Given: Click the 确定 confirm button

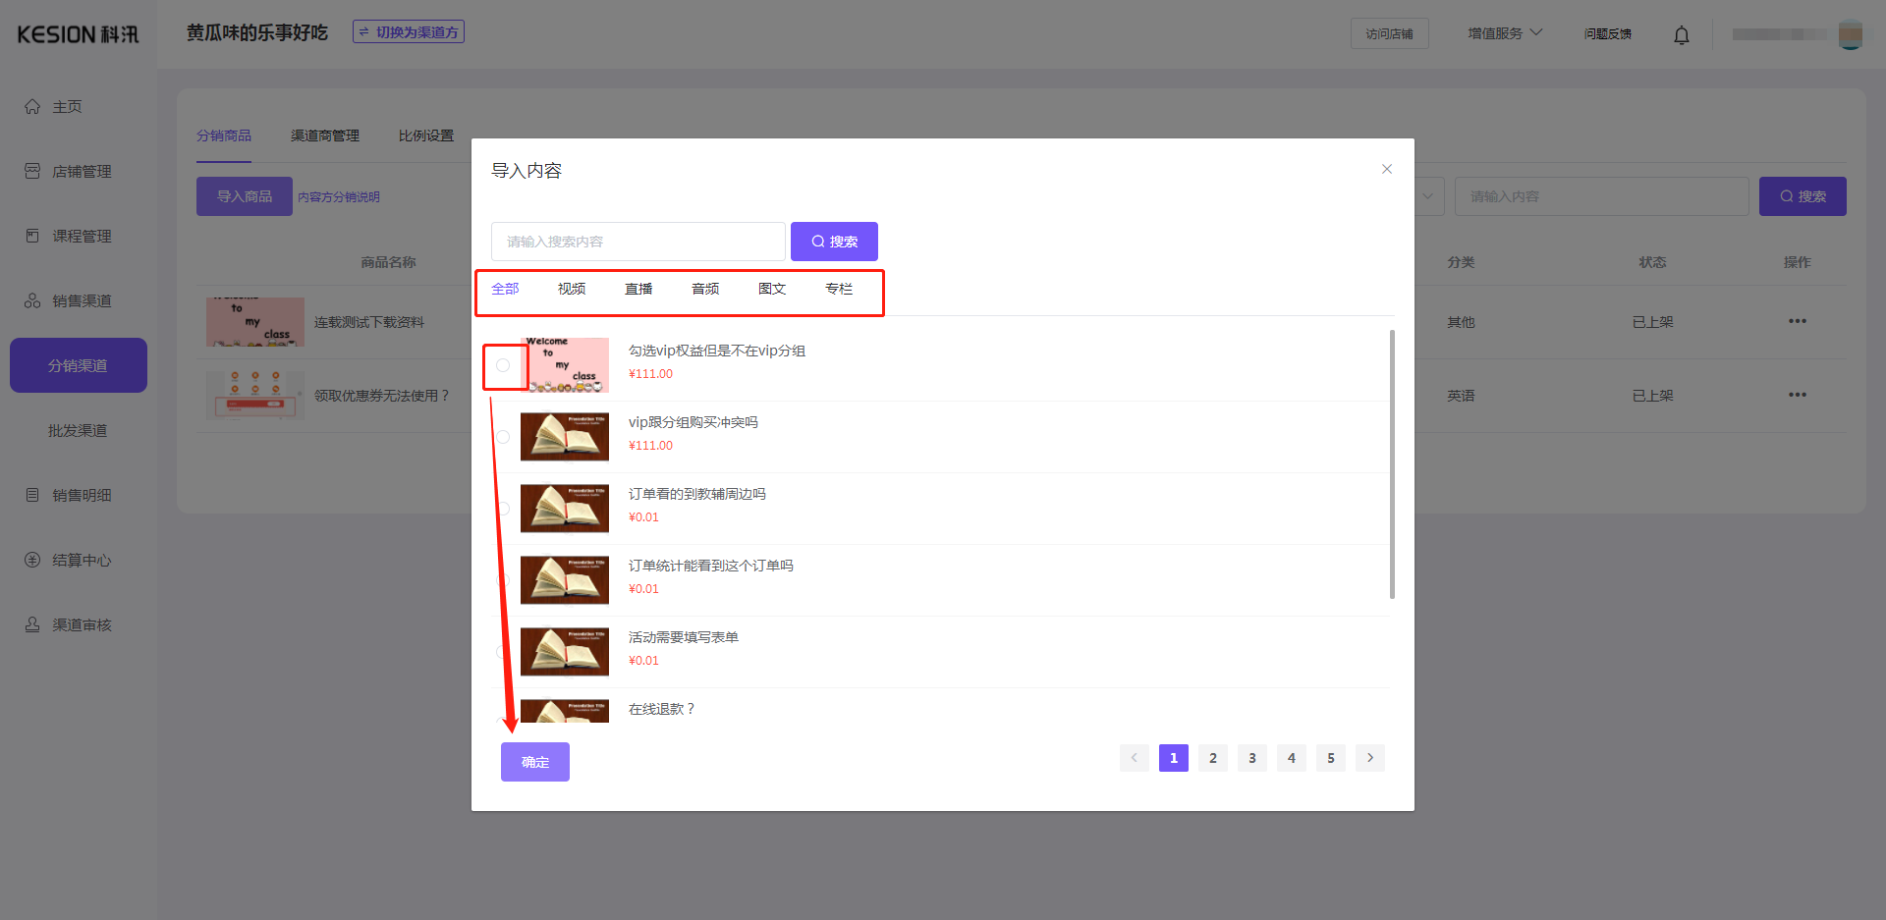Looking at the screenshot, I should pyautogui.click(x=535, y=762).
